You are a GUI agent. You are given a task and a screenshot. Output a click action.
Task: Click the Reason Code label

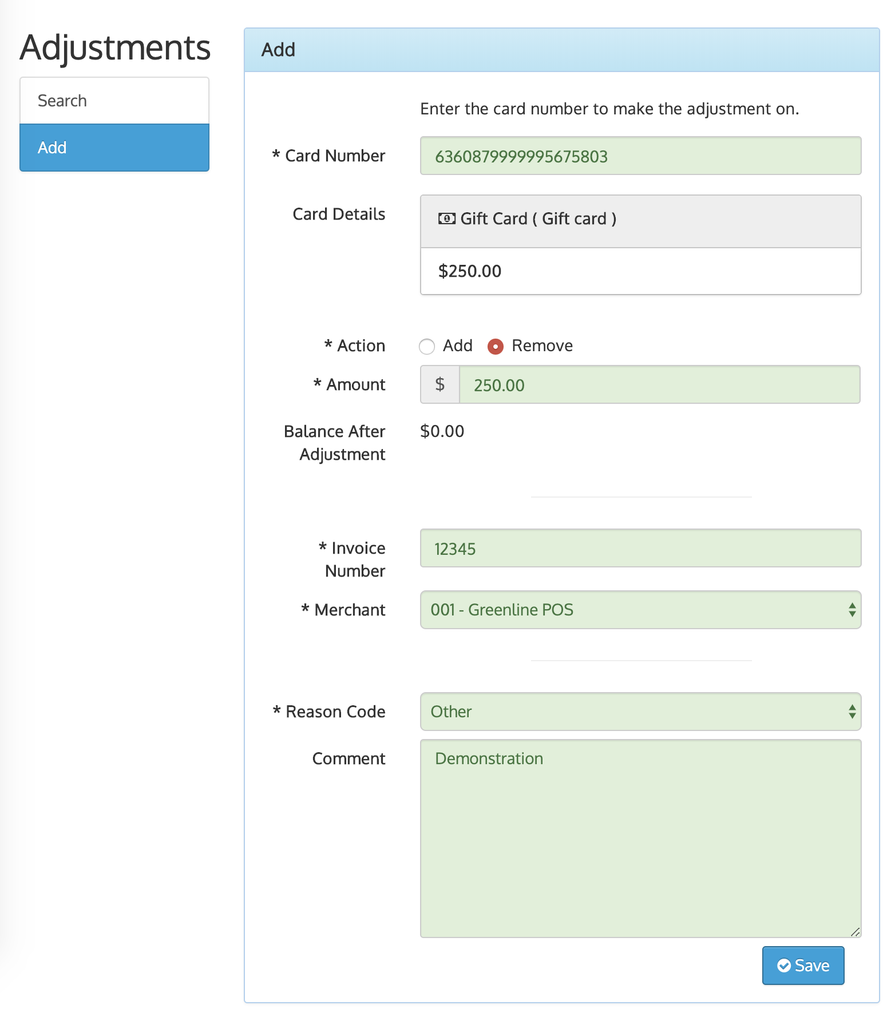tap(335, 712)
